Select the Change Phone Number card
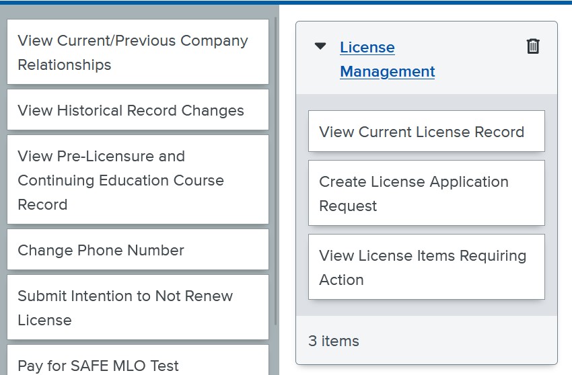This screenshot has width=572, height=375. point(138,249)
